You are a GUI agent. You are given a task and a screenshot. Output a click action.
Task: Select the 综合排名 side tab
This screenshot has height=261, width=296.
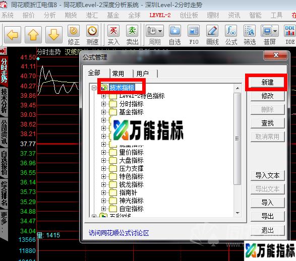click(x=4, y=193)
